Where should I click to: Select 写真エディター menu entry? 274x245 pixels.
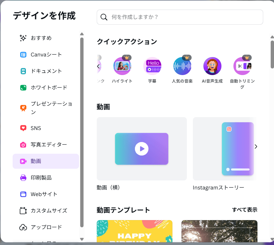tap(46, 145)
